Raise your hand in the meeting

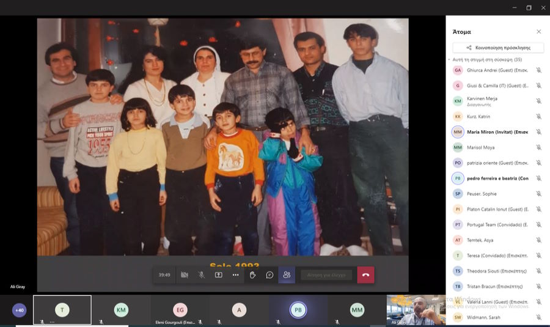252,275
